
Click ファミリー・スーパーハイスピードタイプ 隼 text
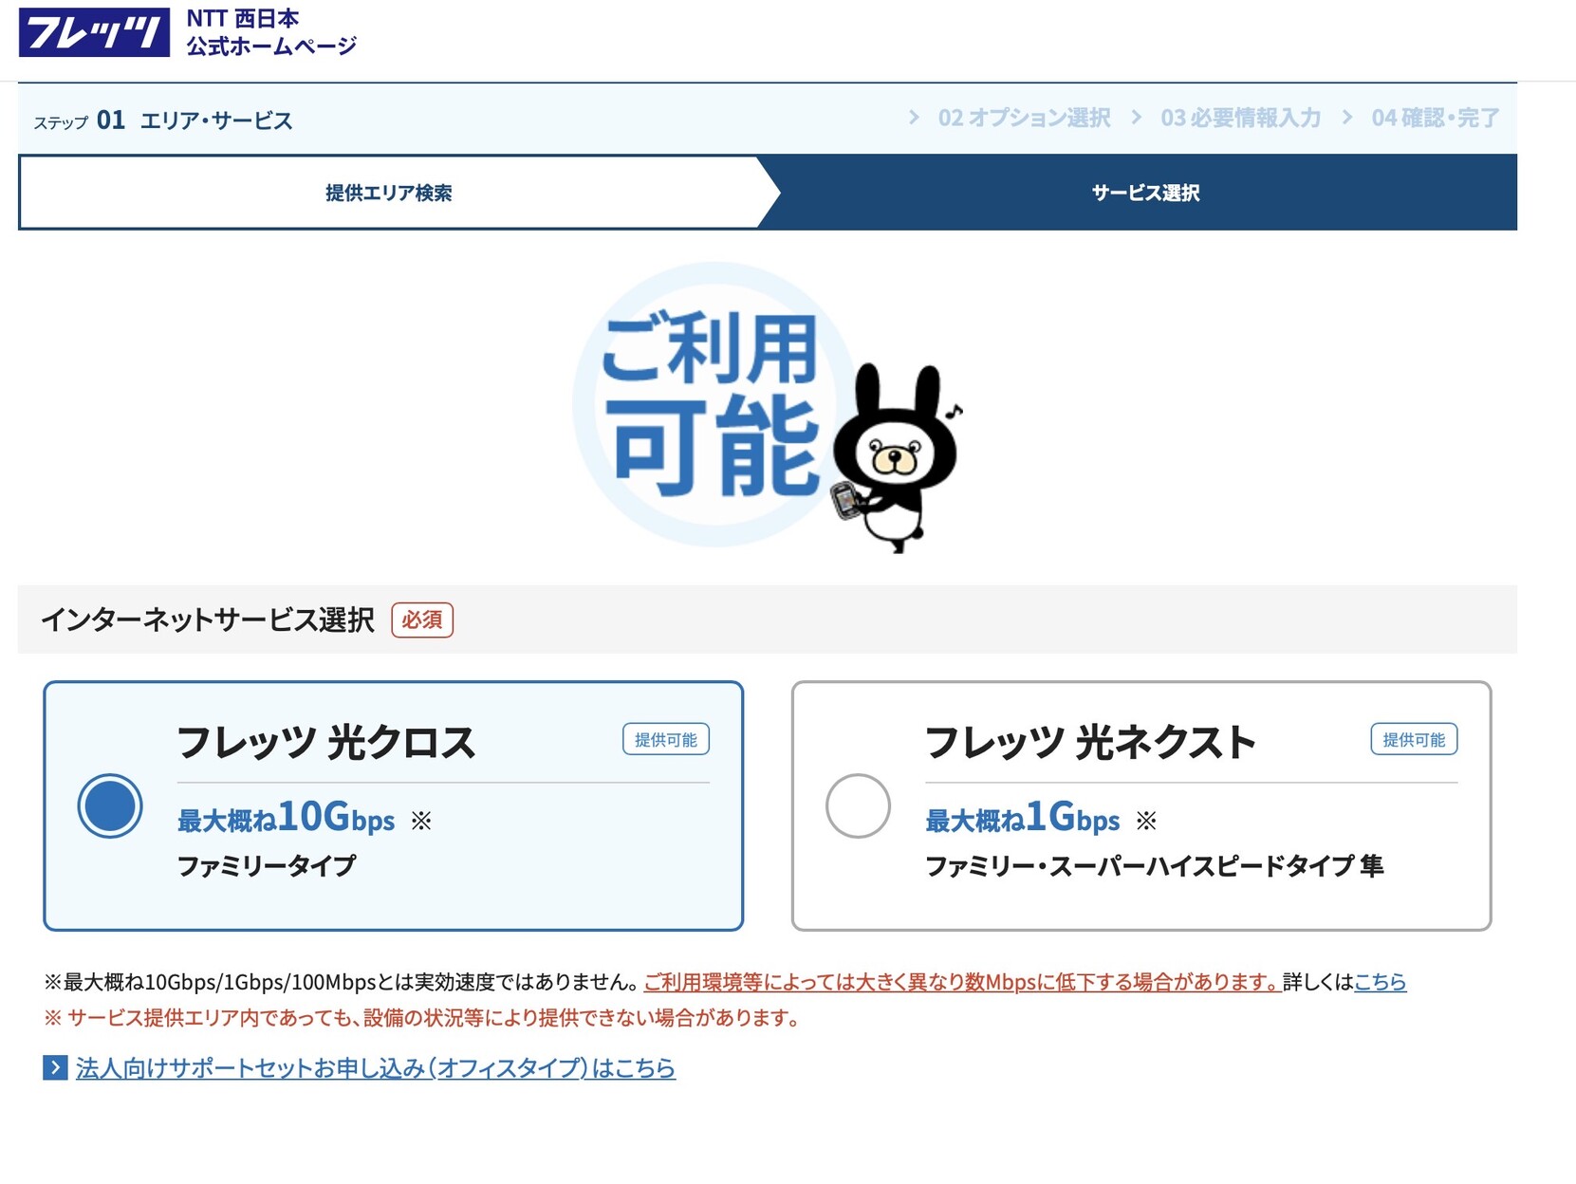1154,866
